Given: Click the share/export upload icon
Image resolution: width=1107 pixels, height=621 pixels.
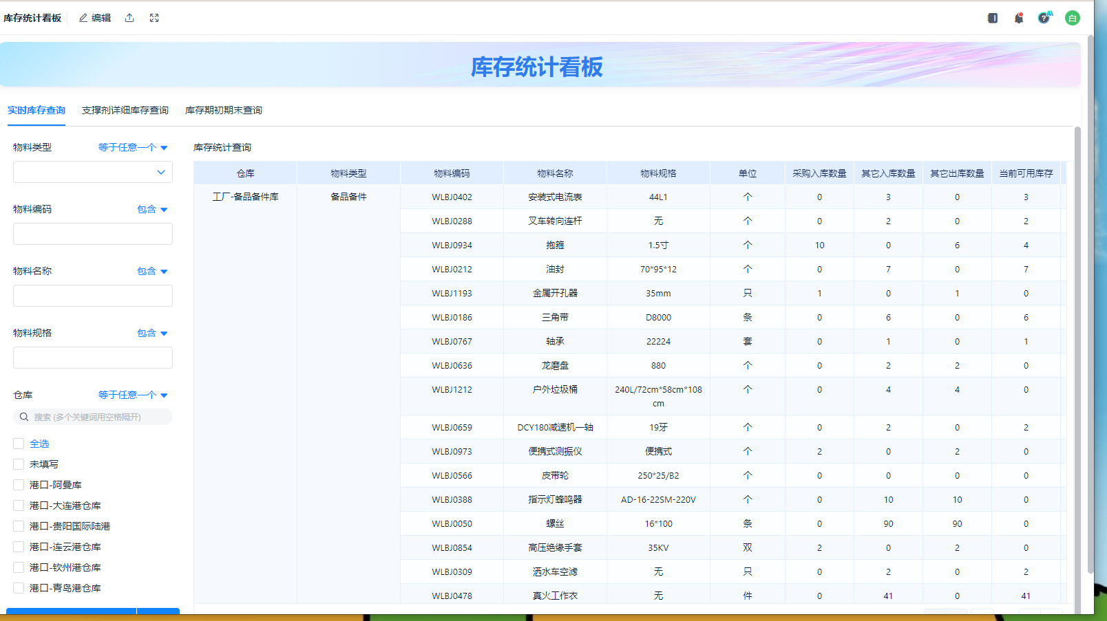Looking at the screenshot, I should [x=129, y=18].
